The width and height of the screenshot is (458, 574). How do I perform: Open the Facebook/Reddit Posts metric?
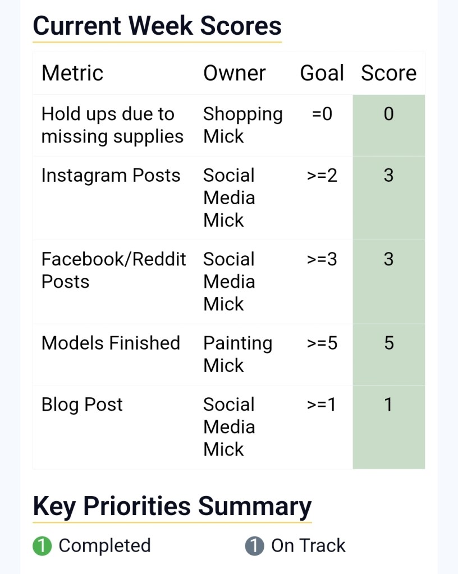tap(113, 270)
